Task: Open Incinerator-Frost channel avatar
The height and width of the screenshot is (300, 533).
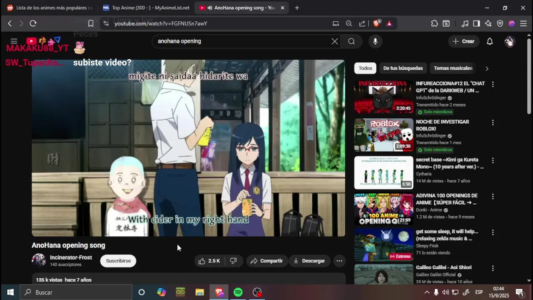Action: point(39,260)
